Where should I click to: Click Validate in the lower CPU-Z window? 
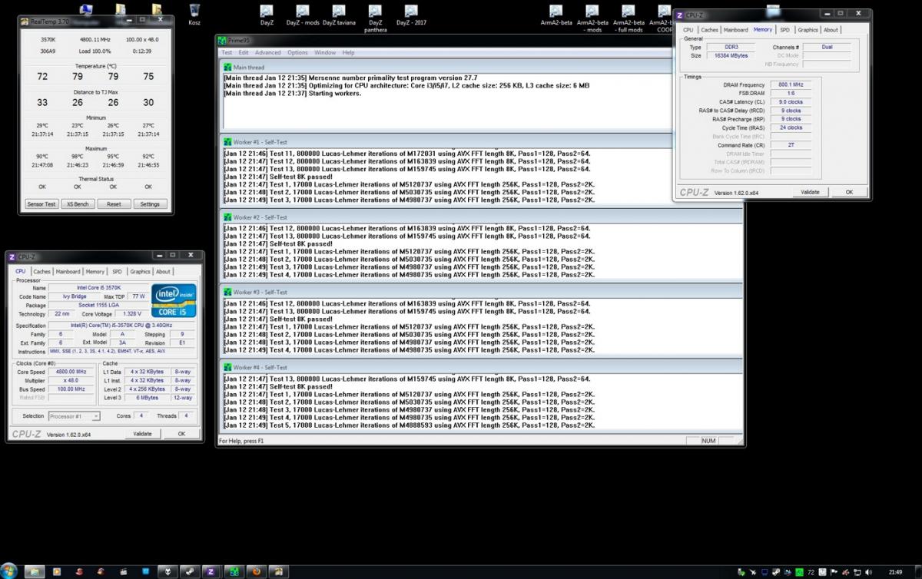(142, 434)
